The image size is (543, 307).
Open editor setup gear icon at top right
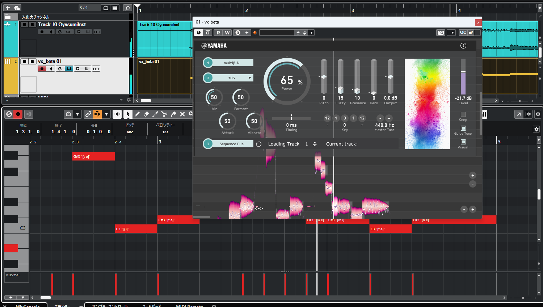(x=538, y=114)
